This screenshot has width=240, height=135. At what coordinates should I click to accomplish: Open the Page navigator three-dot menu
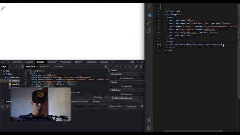16,67
